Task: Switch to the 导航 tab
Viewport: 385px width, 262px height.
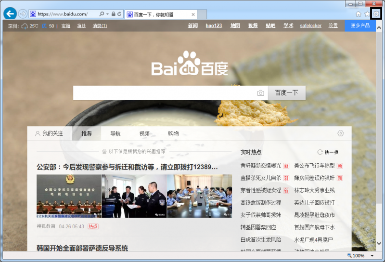Action: pos(115,133)
